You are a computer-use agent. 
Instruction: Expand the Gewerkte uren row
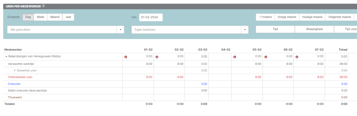tap(15, 70)
